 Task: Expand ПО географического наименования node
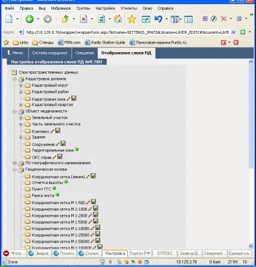pyautogui.click(x=14, y=163)
